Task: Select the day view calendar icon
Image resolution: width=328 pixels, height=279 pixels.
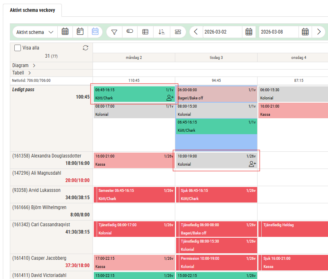Action: point(80,32)
